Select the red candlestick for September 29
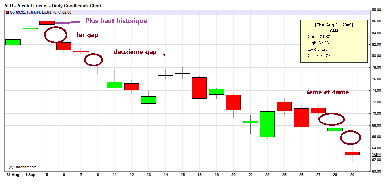This screenshot has width=388, height=184. pyautogui.click(x=352, y=154)
